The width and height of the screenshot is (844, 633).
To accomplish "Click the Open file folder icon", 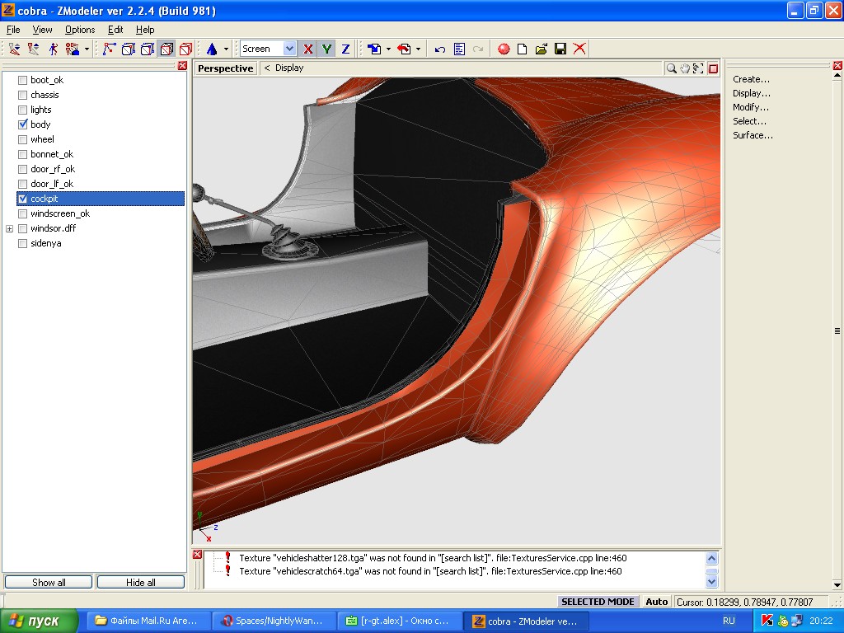I will pyautogui.click(x=542, y=49).
